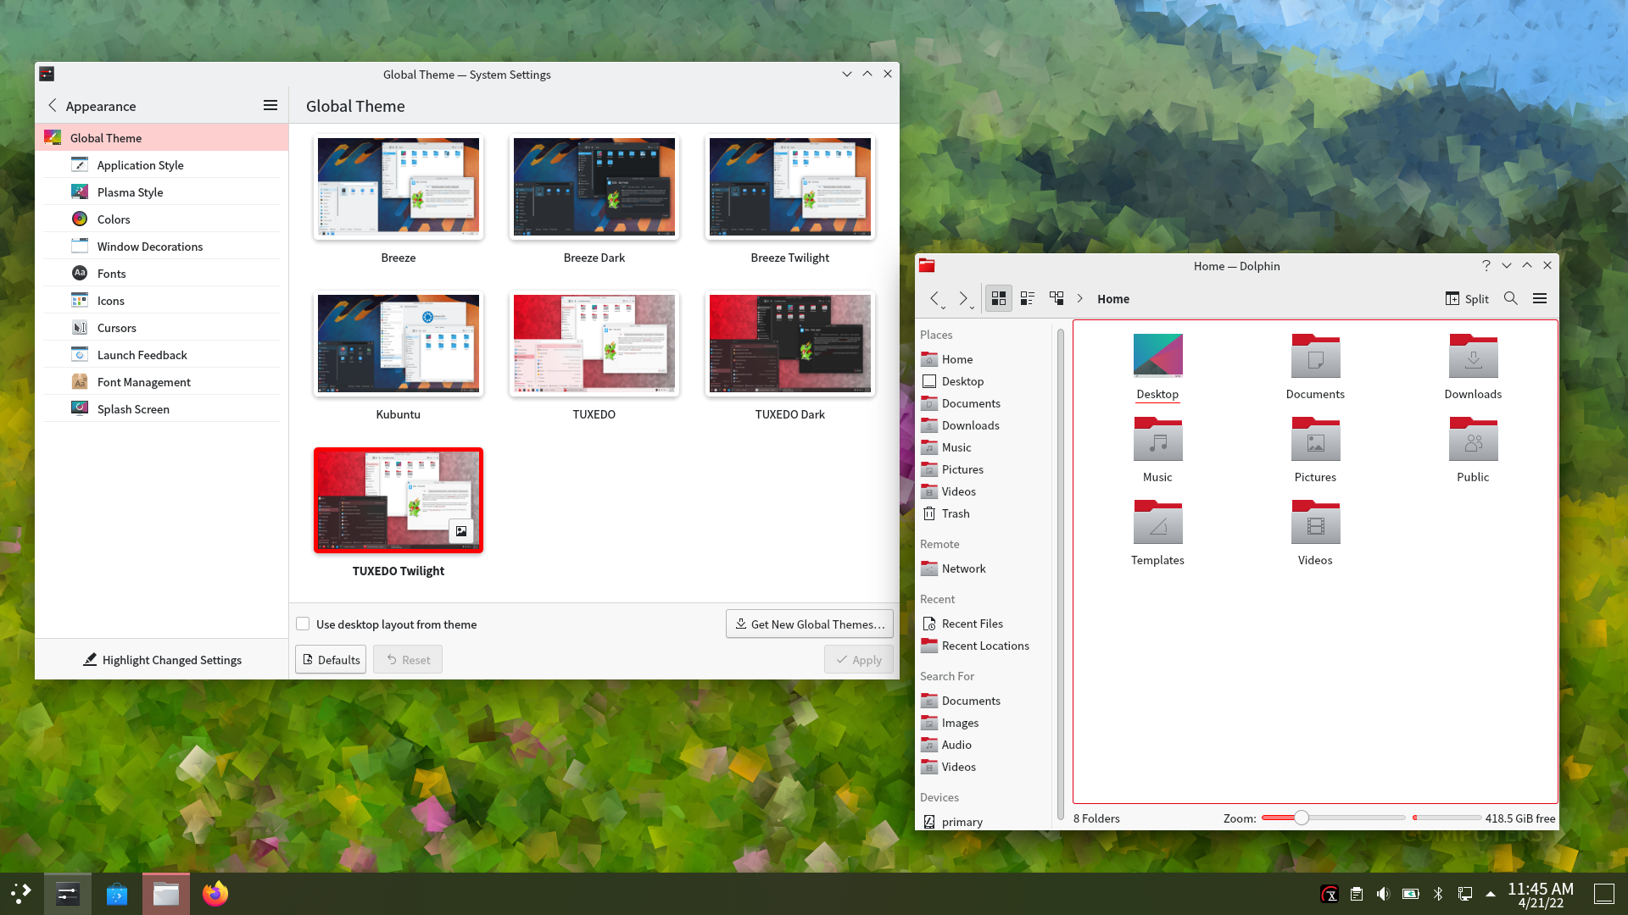Open Dolphin search with the magnifier icon
This screenshot has height=915, width=1628.
(x=1511, y=298)
